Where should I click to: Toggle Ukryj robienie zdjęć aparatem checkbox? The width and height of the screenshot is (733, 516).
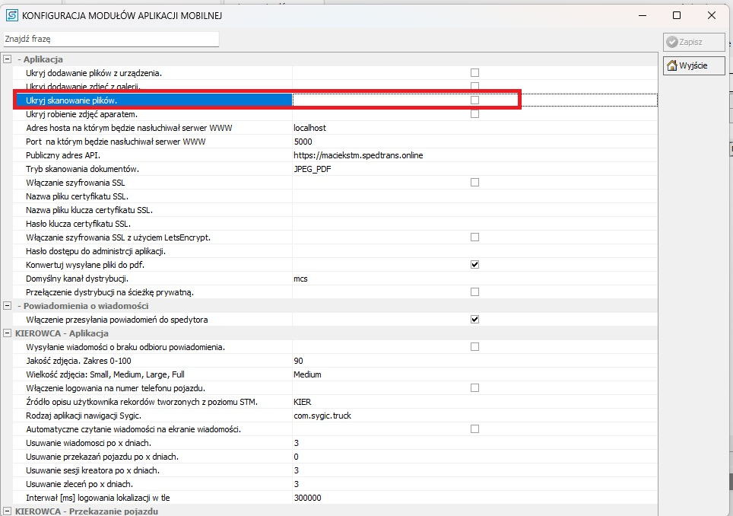pyautogui.click(x=475, y=114)
